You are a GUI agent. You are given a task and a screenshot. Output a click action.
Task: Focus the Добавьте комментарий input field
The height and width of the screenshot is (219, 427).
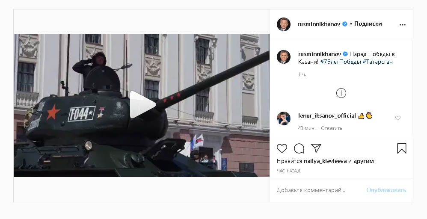click(319, 190)
